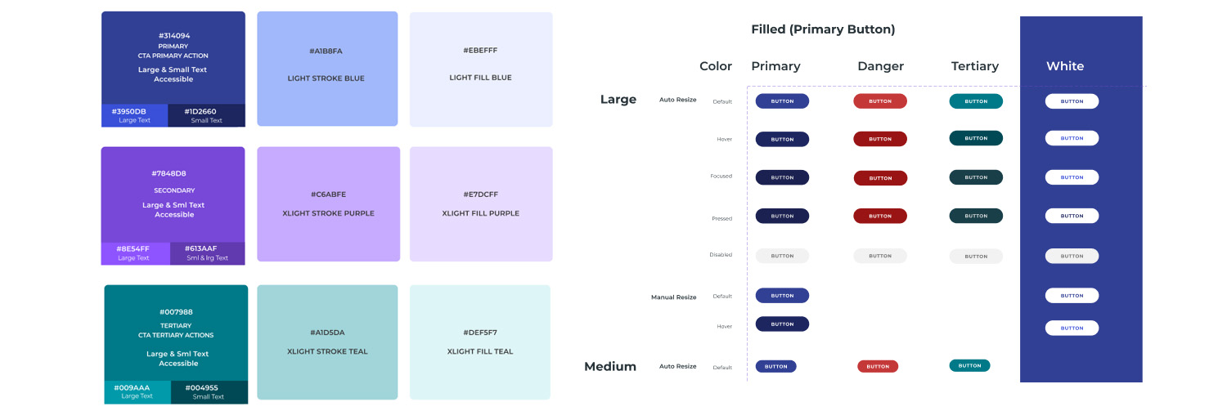Screen dimensions: 1218x411
Task: Click the Large Pressed White button
Action: click(x=1072, y=216)
